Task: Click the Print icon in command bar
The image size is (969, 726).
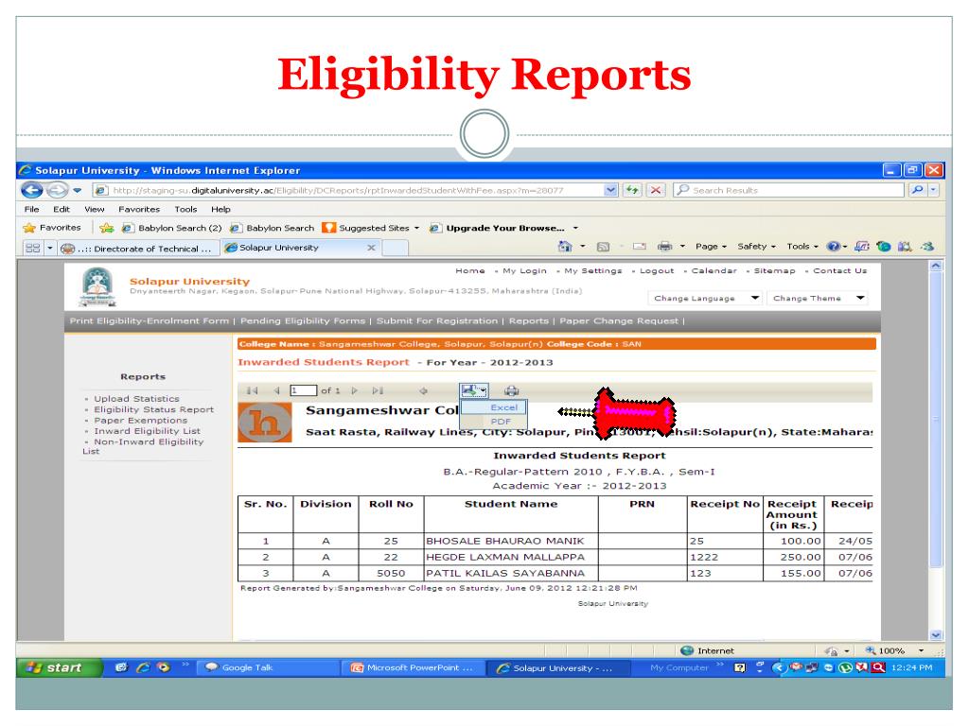Action: 665,247
